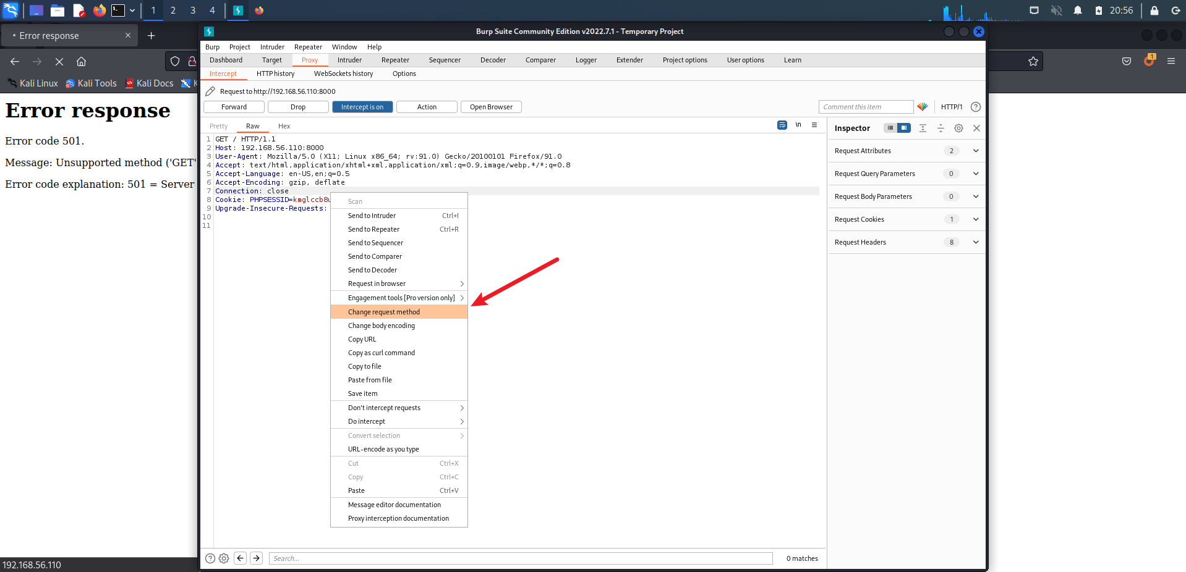Click the pencil edit icon beside request target
The height and width of the screenshot is (572, 1186).
point(210,91)
